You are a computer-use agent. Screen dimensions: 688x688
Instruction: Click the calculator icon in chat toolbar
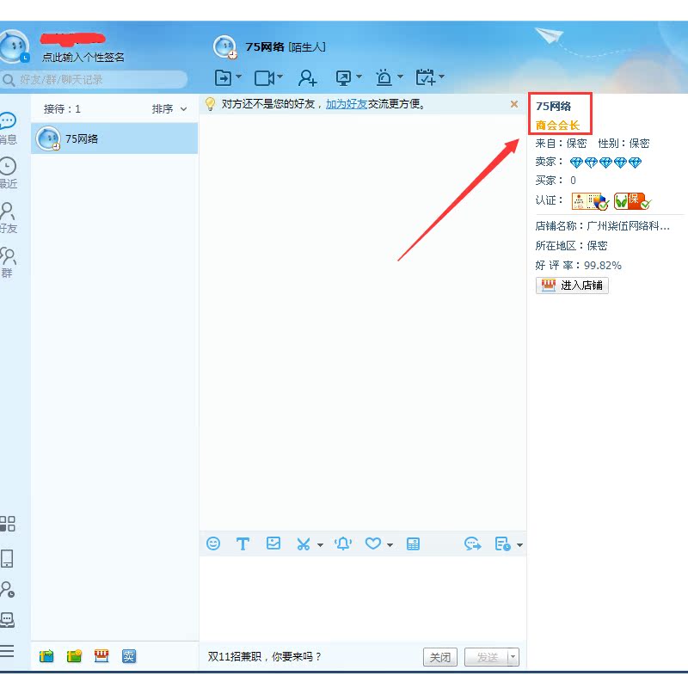(413, 544)
